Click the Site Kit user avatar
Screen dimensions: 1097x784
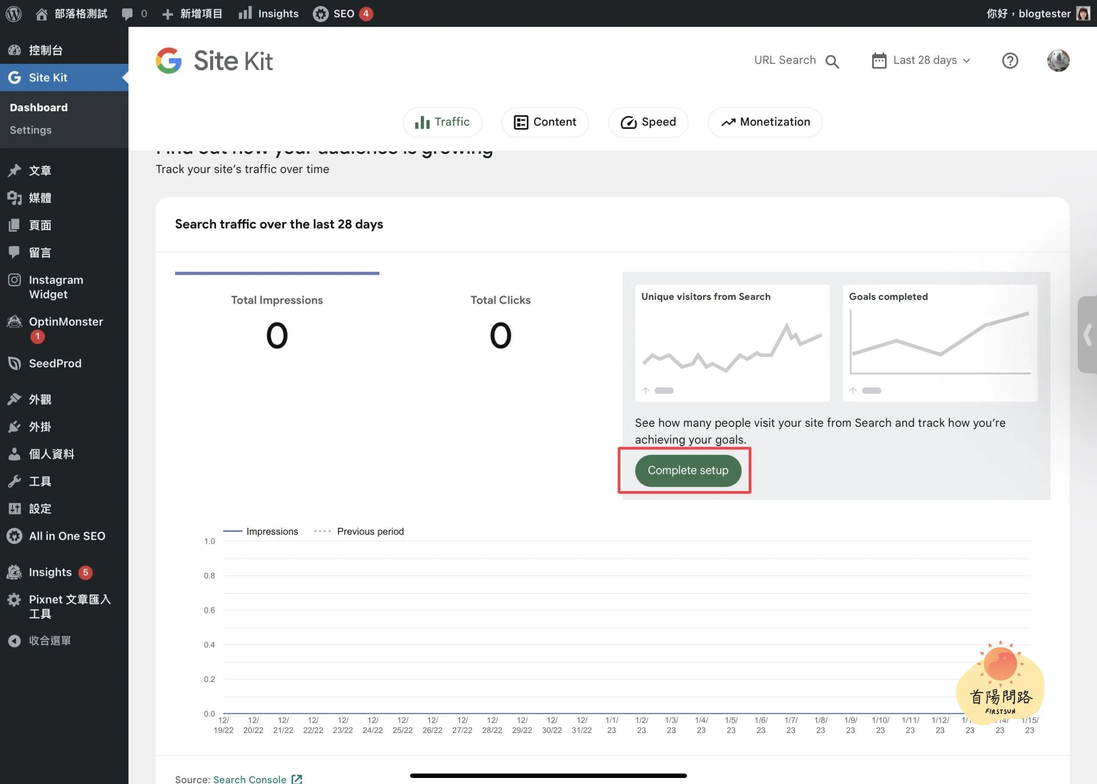pyautogui.click(x=1058, y=61)
